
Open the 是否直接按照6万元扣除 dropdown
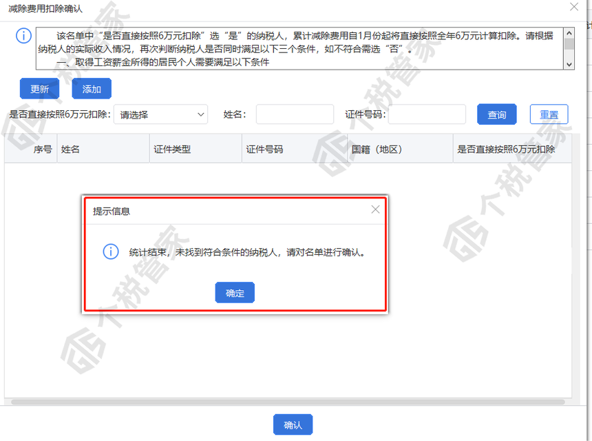[160, 114]
